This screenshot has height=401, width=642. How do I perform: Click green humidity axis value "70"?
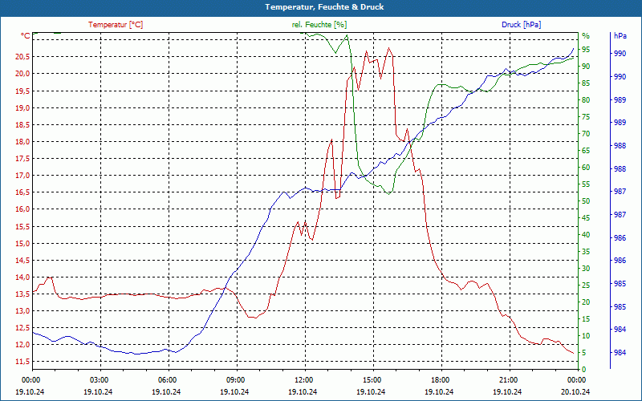[586, 134]
